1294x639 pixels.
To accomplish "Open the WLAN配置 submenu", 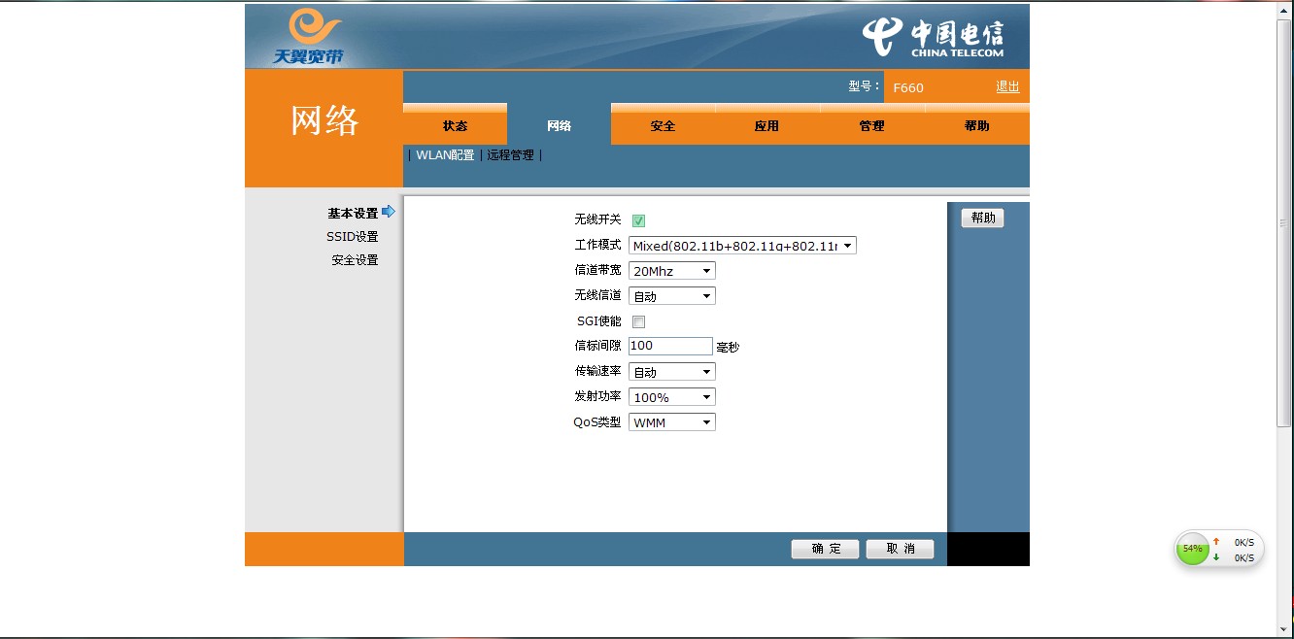I will [x=445, y=154].
